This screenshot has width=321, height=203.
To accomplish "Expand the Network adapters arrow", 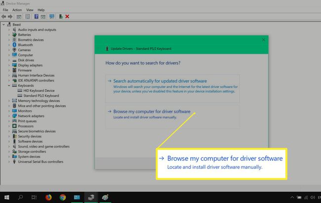I will click(x=9, y=116).
